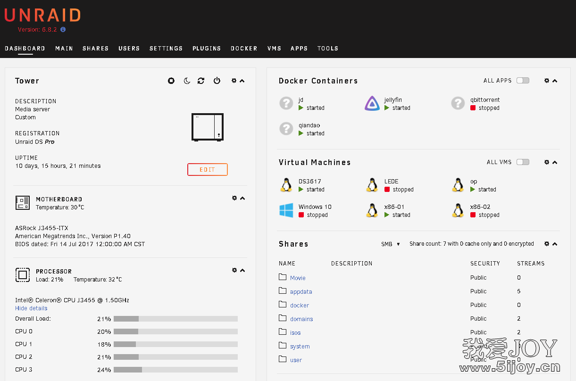Click the stop array icon in Tower panel

click(x=171, y=81)
